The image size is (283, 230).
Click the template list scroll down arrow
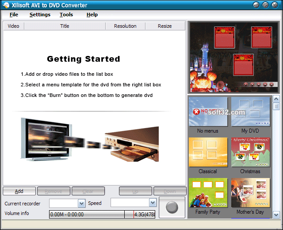pyautogui.click(x=276, y=215)
